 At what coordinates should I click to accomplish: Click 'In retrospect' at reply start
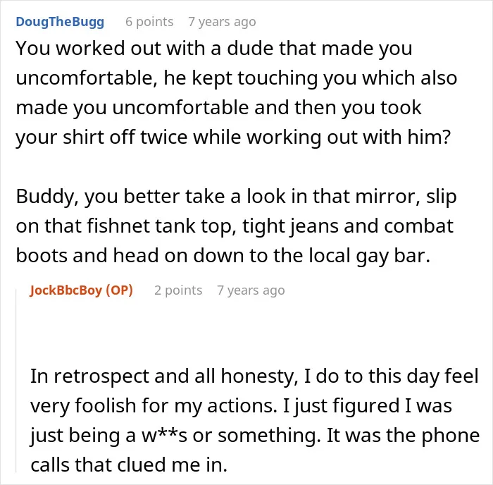tap(89, 376)
